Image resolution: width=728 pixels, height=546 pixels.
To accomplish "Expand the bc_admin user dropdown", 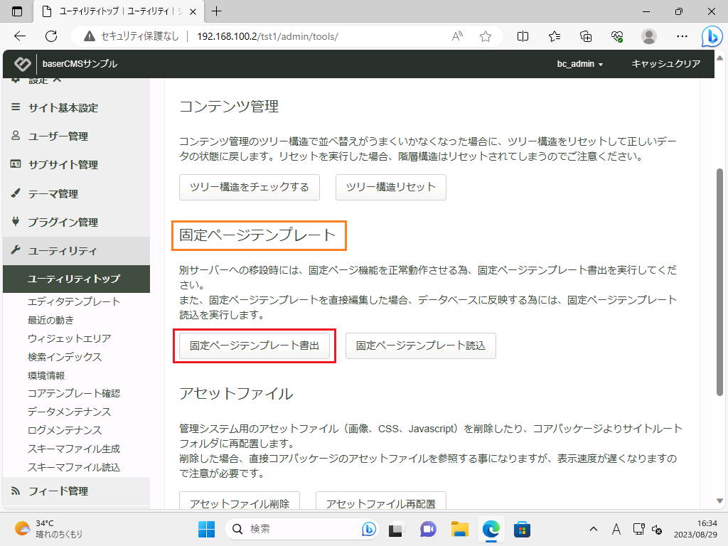I will (579, 64).
